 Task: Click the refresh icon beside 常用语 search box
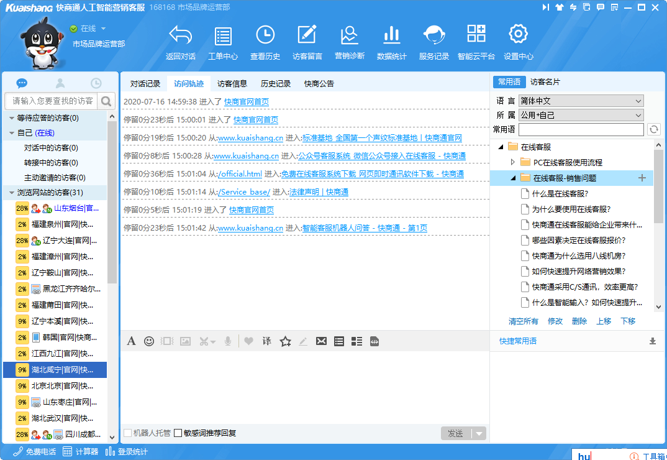[653, 129]
